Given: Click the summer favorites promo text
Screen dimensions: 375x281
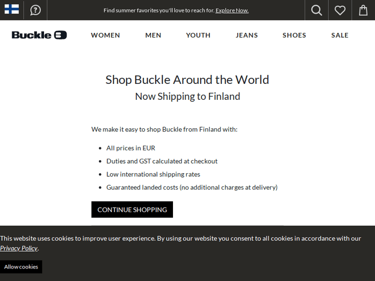Looking at the screenshot, I should pos(158,10).
